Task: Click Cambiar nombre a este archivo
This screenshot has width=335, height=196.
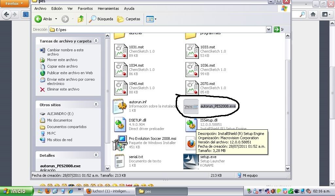Action: (65, 52)
